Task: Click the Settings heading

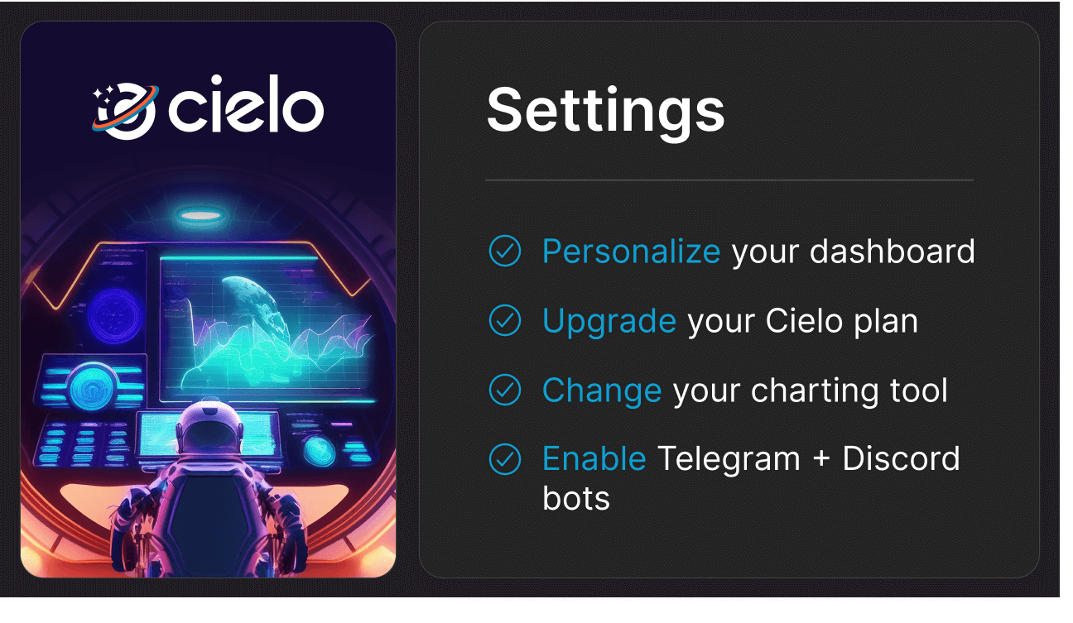Action: (x=605, y=110)
